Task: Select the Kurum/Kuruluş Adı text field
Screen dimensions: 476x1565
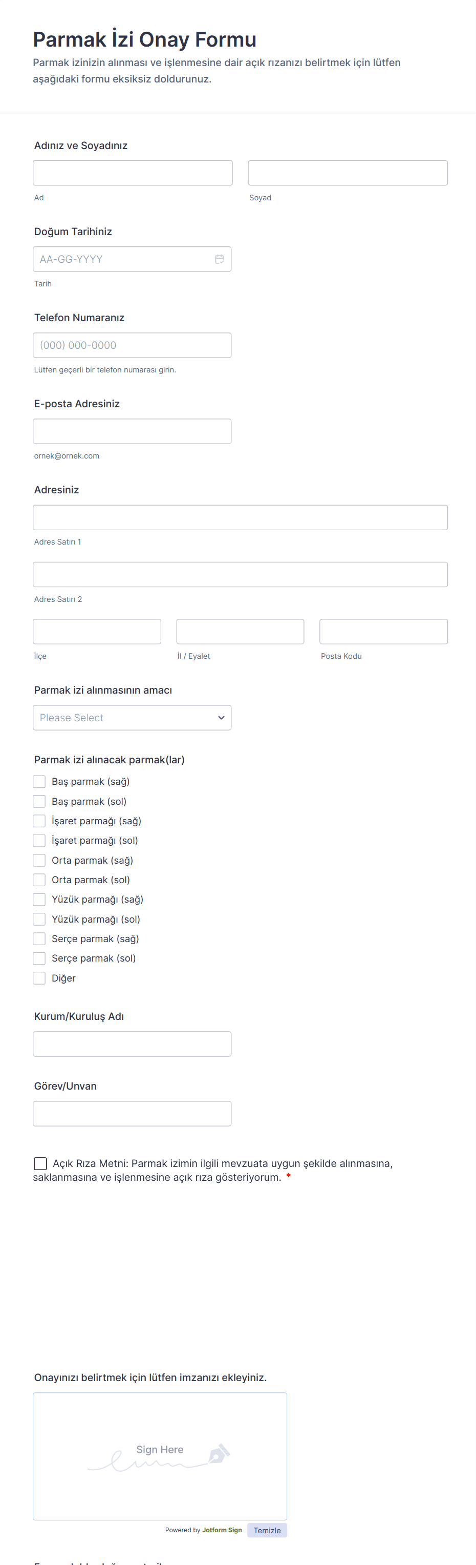Action: pyautogui.click(x=132, y=1045)
